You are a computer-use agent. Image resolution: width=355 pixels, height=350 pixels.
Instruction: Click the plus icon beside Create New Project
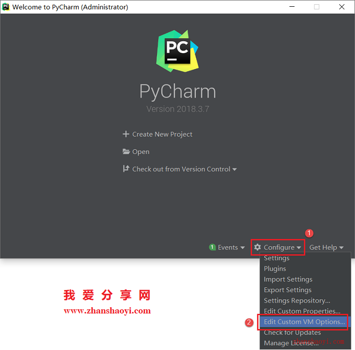click(126, 134)
